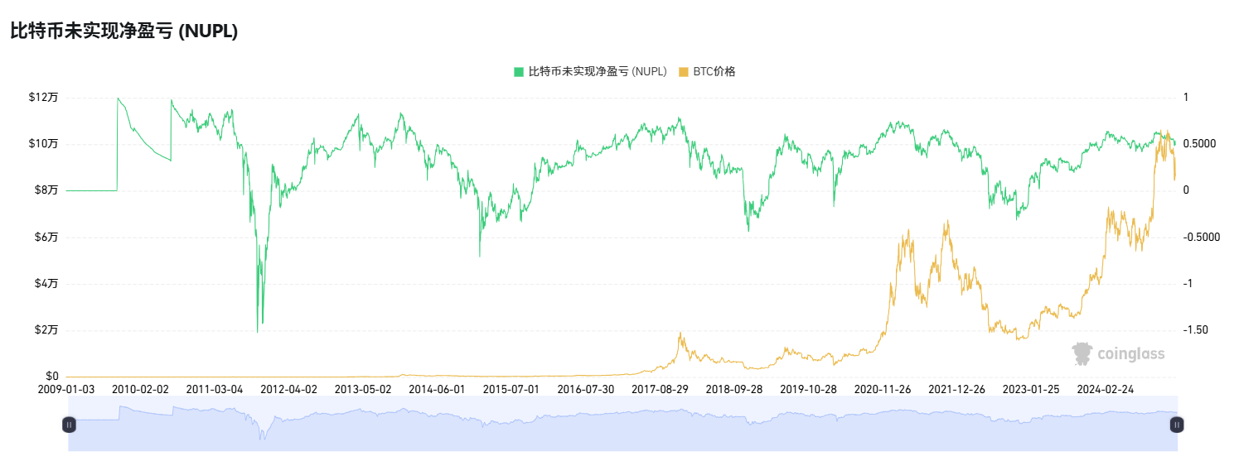The height and width of the screenshot is (461, 1239).
Task: Click the 2011-03-04 date label
Action: click(x=215, y=389)
